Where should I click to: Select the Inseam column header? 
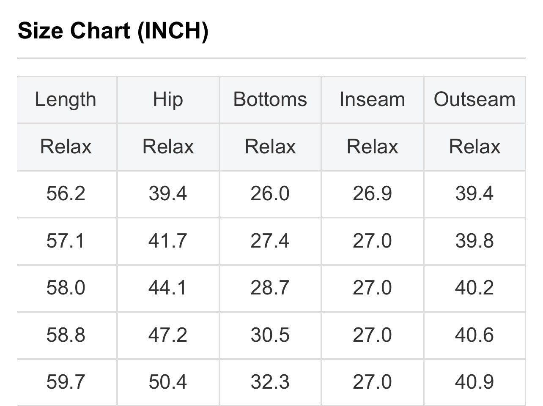pyautogui.click(x=372, y=100)
